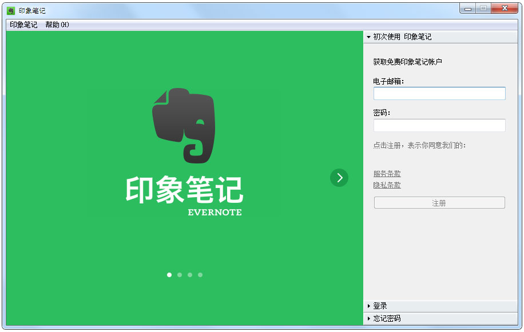524x332 pixels.
Task: Maximize the 印象笔记 window
Action: (483, 9)
